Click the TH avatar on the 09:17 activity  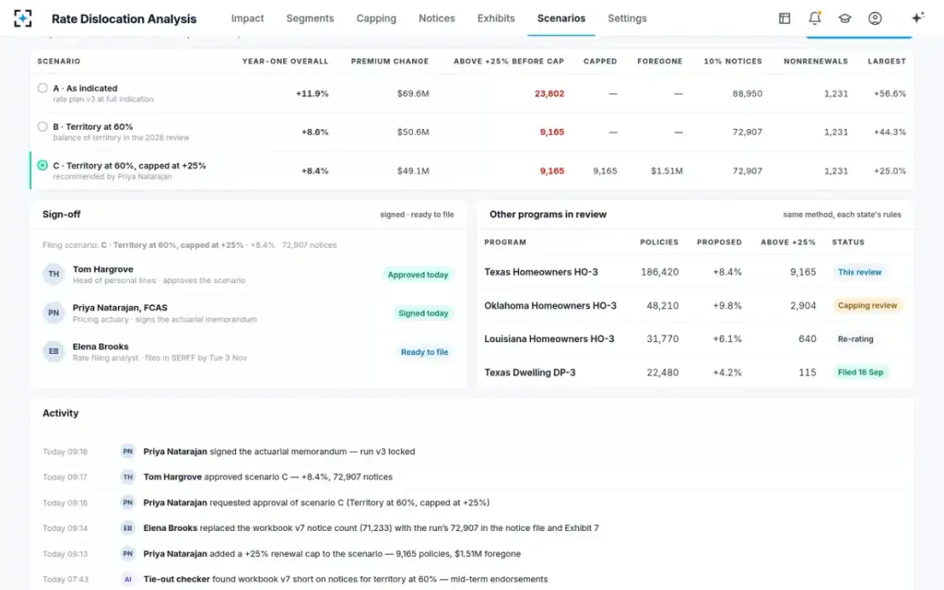point(127,477)
